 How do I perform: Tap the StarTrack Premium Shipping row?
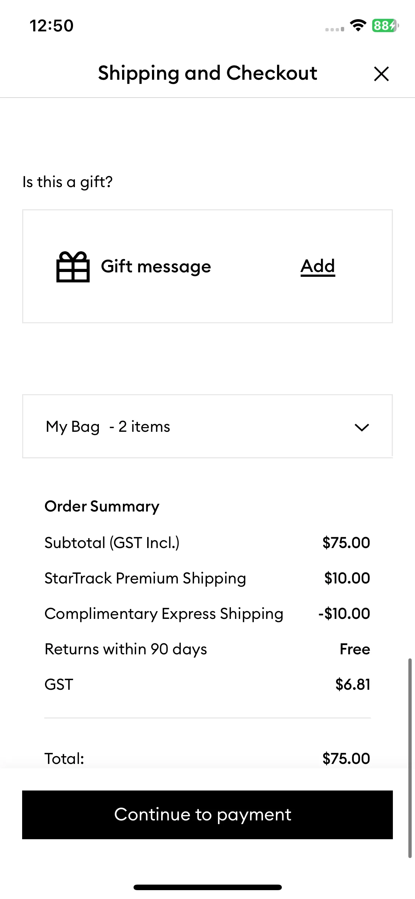(x=207, y=578)
